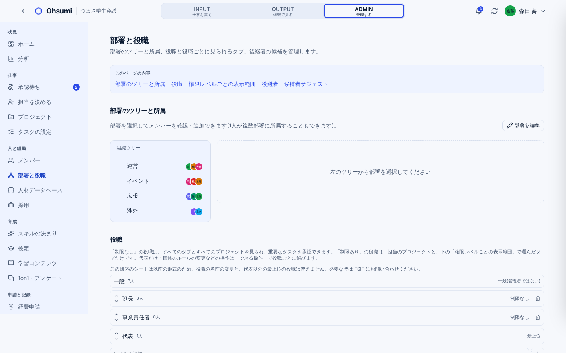Image resolution: width=566 pixels, height=353 pixels.
Task: Open 担当を決める in the sidebar
Action: (x=44, y=102)
